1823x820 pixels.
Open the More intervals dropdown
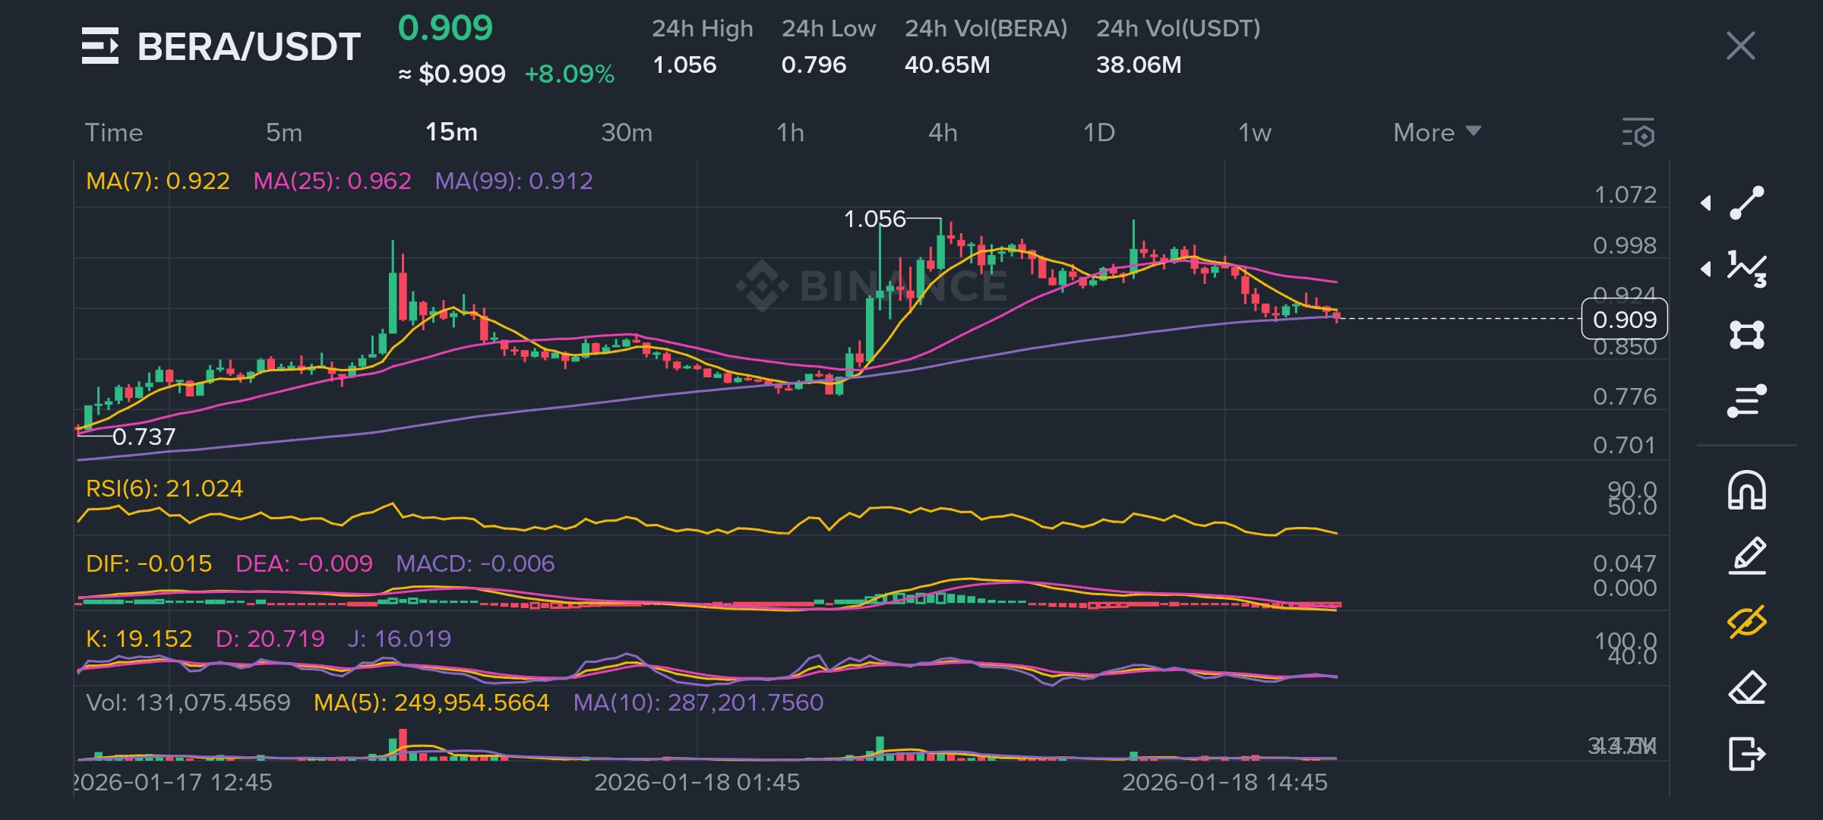coord(1436,133)
